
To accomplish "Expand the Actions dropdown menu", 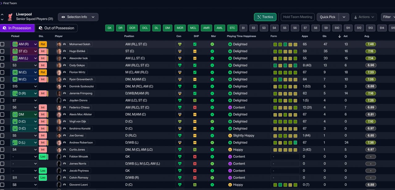I will point(364,17).
